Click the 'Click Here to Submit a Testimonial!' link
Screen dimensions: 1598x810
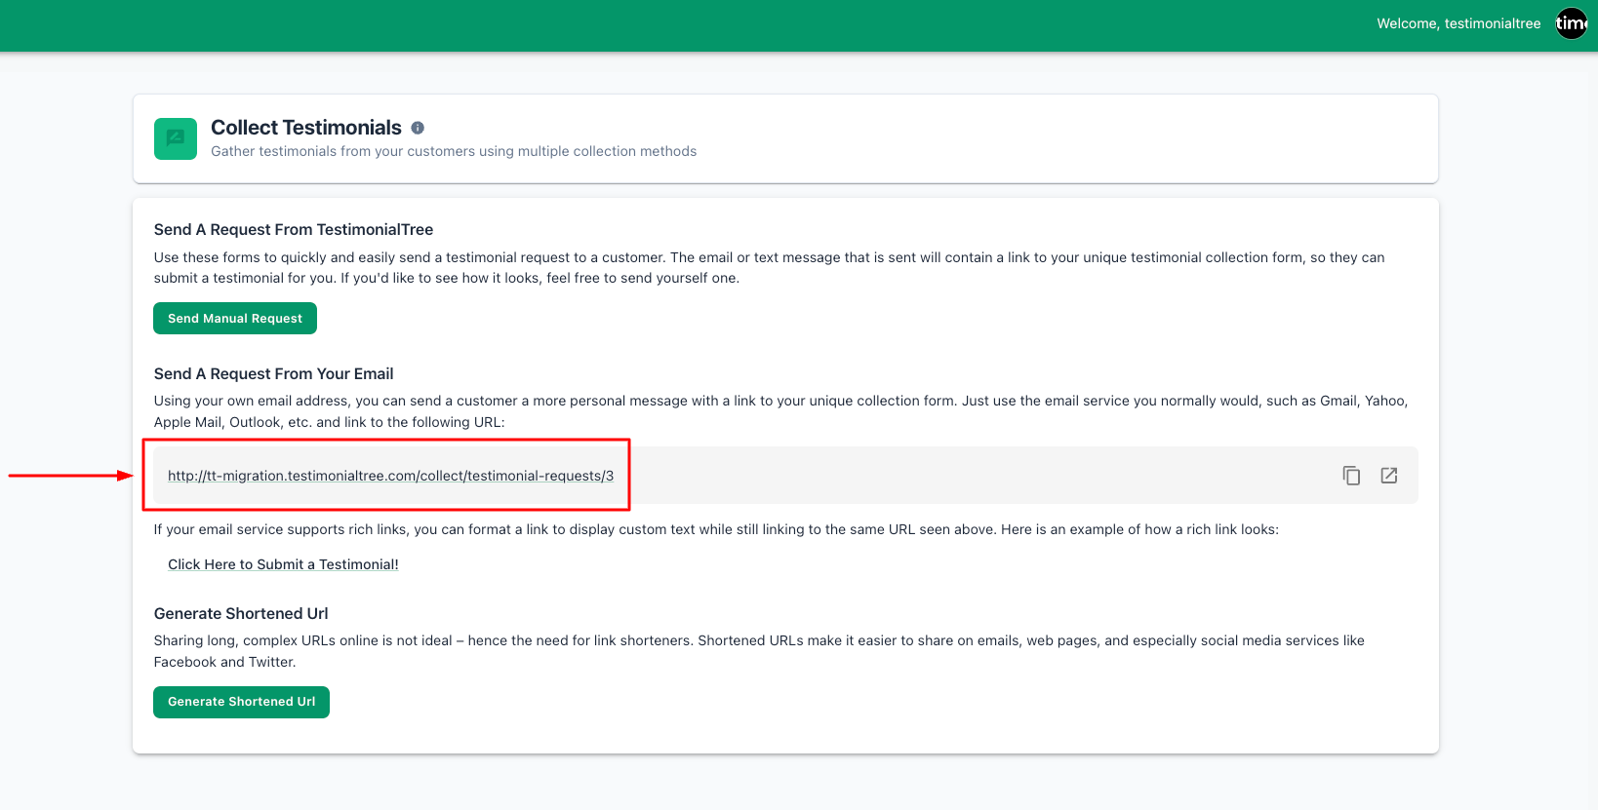283,564
